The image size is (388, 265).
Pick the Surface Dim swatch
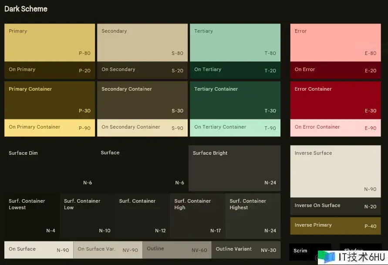[x=50, y=168]
